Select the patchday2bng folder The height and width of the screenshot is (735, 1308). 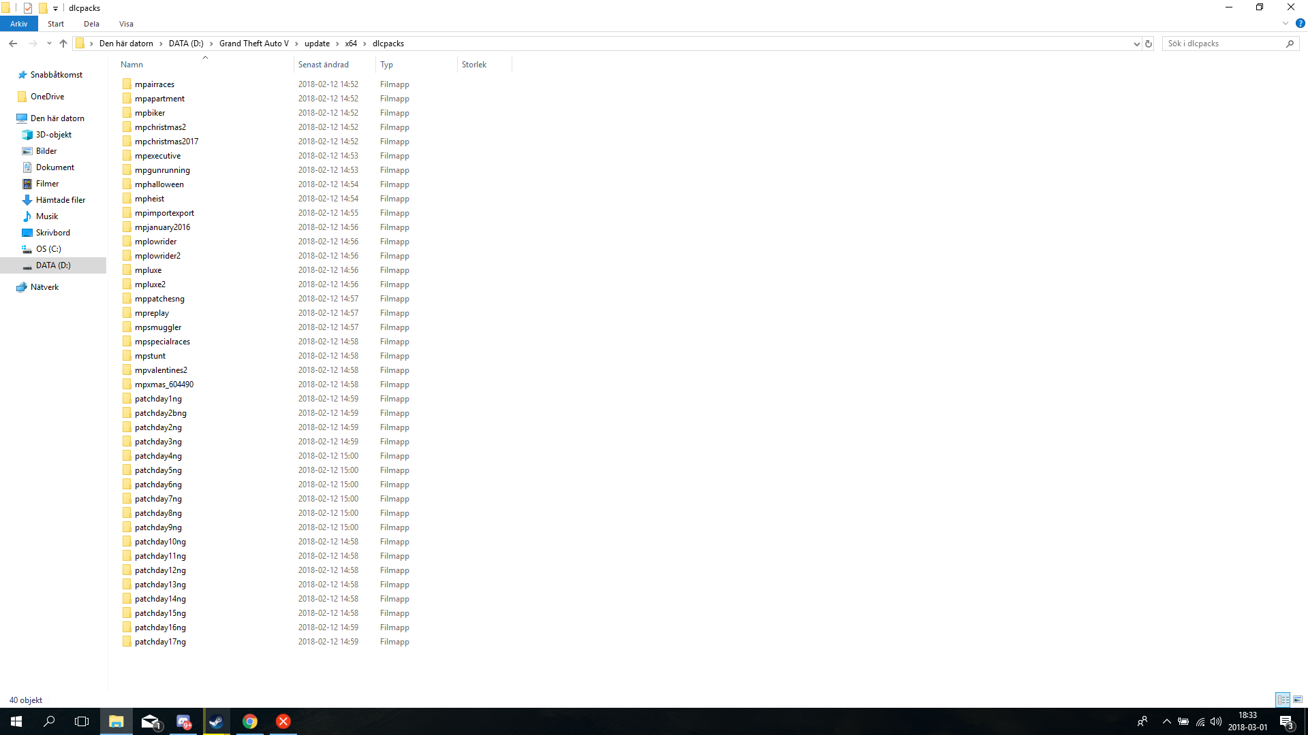click(x=161, y=413)
